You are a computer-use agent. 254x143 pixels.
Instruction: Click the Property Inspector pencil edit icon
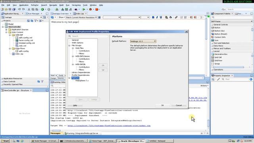click(x=218, y=79)
